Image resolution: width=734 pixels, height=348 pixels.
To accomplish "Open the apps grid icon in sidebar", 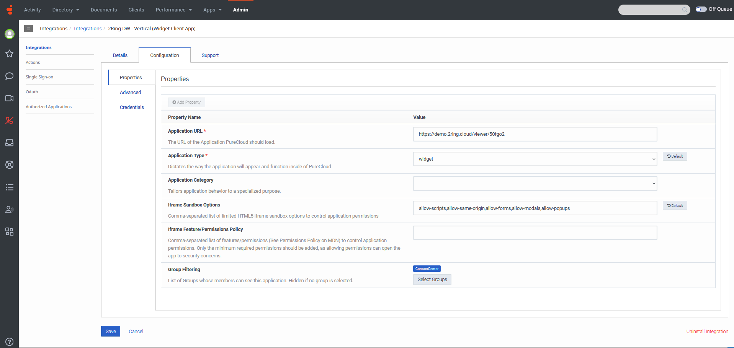I will point(9,231).
